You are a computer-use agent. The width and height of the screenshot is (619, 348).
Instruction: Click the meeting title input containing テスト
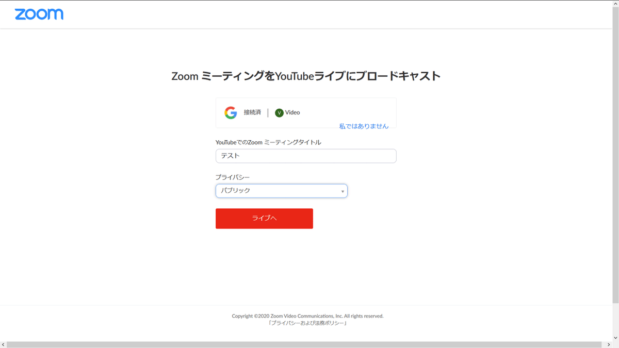[x=305, y=156]
